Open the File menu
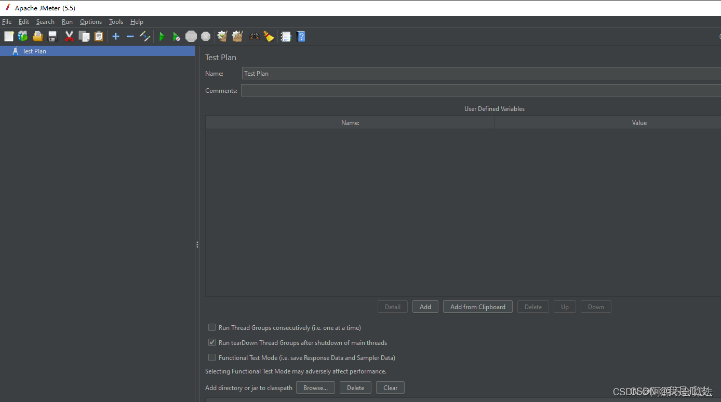721x402 pixels. point(7,22)
